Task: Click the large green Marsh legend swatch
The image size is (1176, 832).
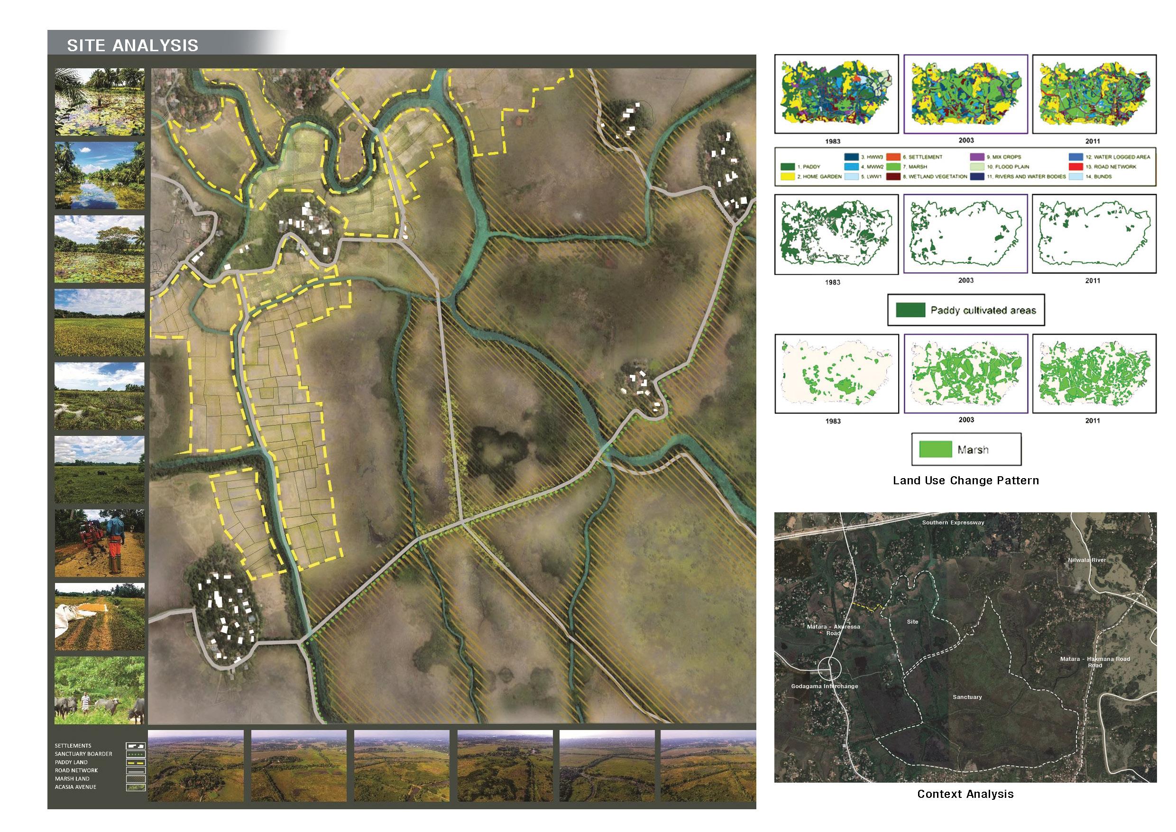Action: 935,449
